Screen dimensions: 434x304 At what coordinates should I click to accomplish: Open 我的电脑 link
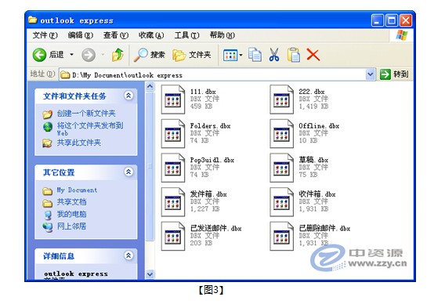coord(71,214)
